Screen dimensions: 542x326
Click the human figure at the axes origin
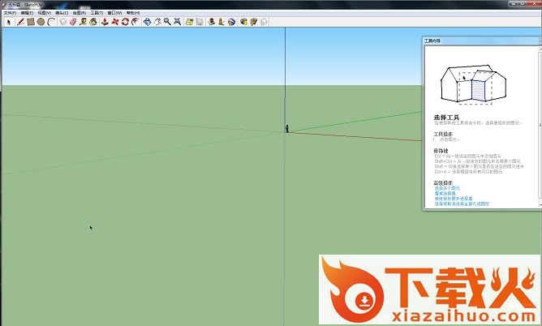[x=286, y=127]
